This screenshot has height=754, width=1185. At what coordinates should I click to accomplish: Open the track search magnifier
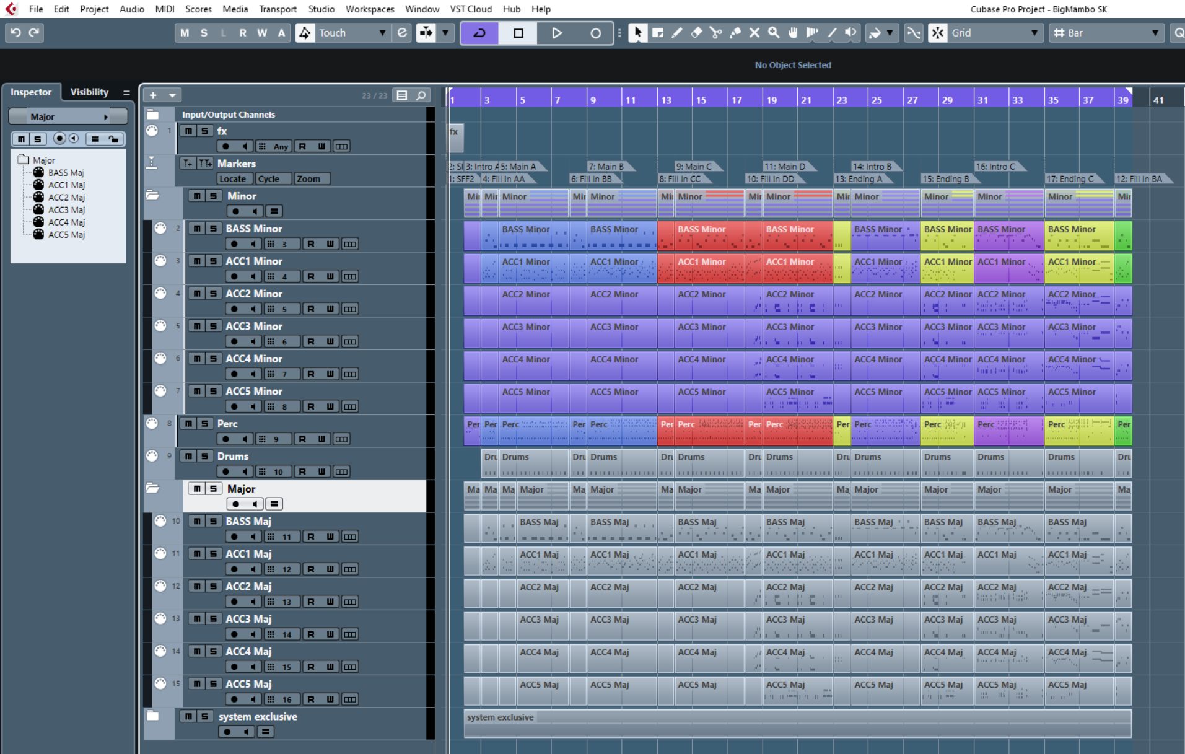point(421,95)
